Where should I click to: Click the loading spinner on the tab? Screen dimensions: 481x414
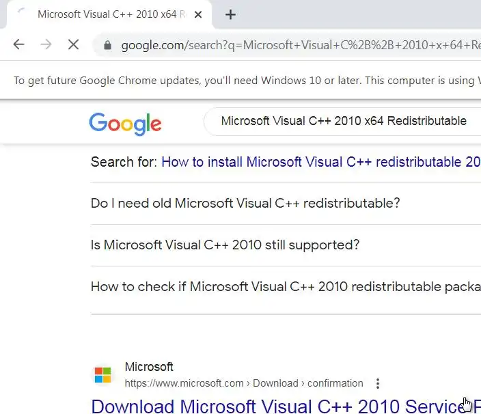click(x=21, y=14)
